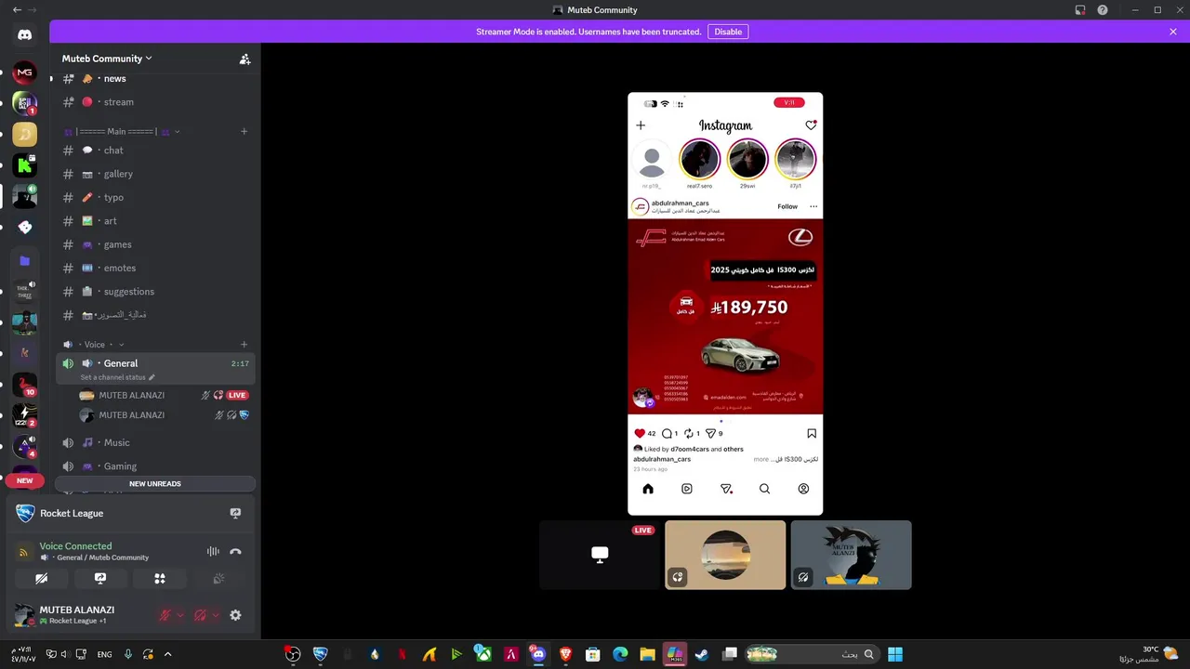Click the pencil next to Set a channel status
Image resolution: width=1190 pixels, height=669 pixels.
(x=152, y=377)
